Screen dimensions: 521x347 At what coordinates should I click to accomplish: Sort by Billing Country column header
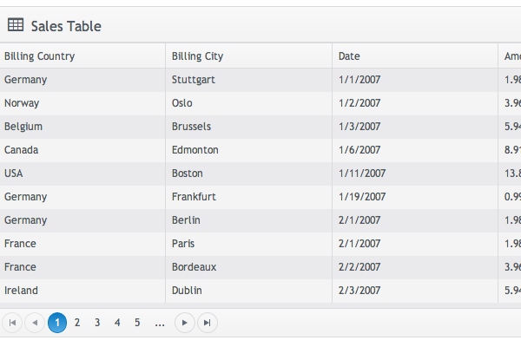point(39,56)
